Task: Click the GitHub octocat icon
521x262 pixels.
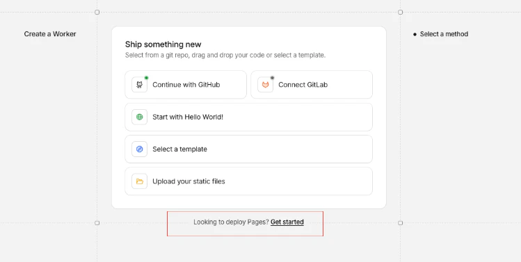Action: pyautogui.click(x=140, y=85)
